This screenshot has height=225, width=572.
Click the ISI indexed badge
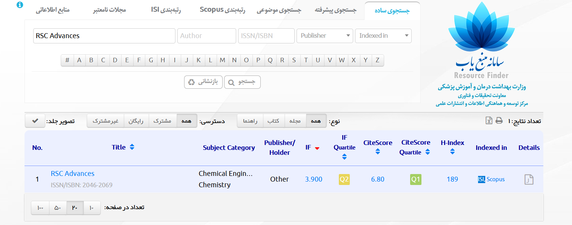[x=481, y=179]
